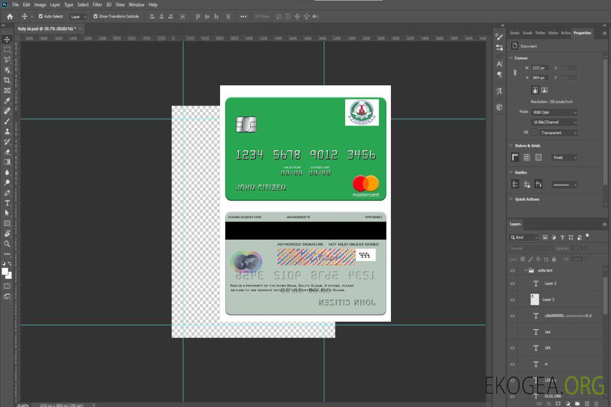This screenshot has height=407, width=611.
Task: Show the hidden '1ss' text layer
Action: 513,332
